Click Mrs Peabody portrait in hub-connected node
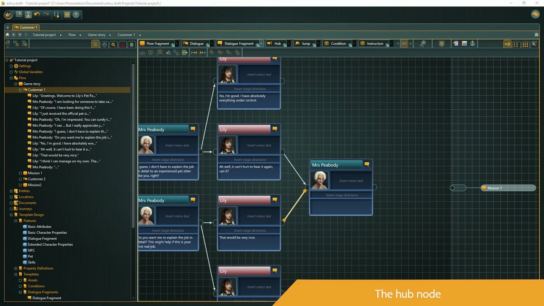This screenshot has width=544, height=306. click(320, 180)
